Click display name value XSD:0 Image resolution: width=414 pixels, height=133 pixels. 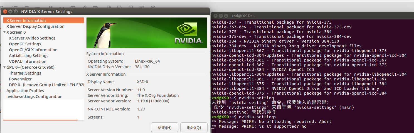click(142, 82)
